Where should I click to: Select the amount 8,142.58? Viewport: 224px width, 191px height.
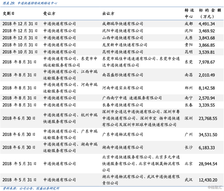click(207, 88)
